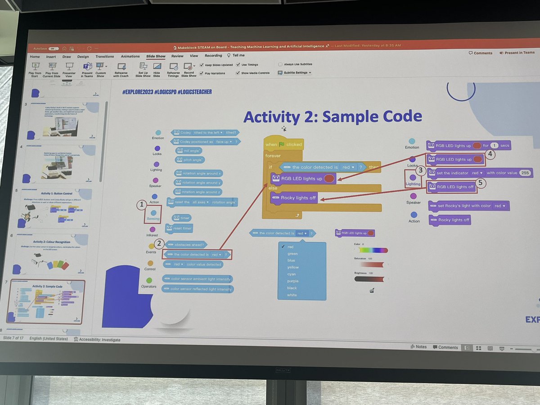Open the Insert tab

(51, 57)
